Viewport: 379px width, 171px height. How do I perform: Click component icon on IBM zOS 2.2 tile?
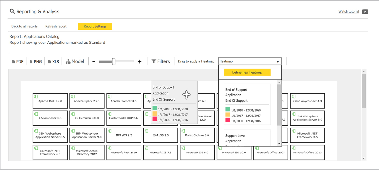[109, 131]
